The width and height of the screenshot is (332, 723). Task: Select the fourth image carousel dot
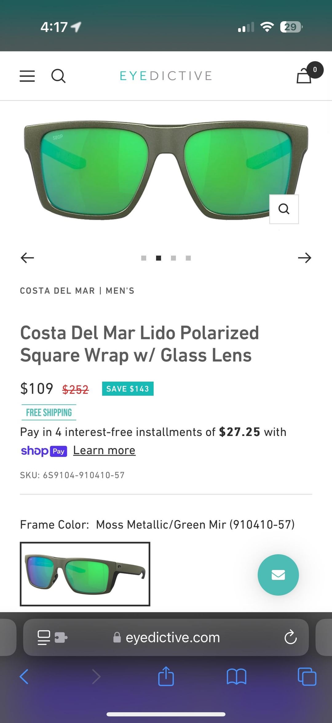pyautogui.click(x=188, y=258)
